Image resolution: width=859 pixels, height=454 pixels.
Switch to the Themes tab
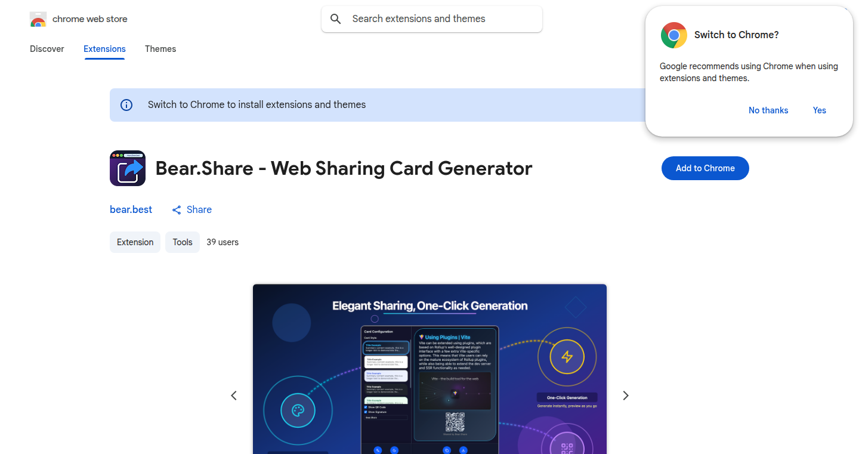160,49
